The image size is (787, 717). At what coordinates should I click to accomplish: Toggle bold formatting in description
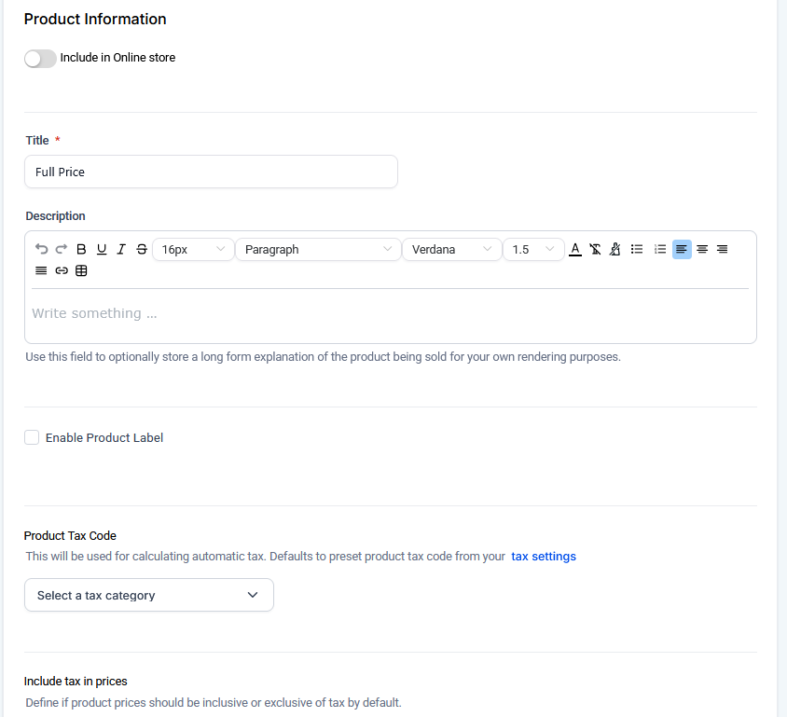click(81, 249)
